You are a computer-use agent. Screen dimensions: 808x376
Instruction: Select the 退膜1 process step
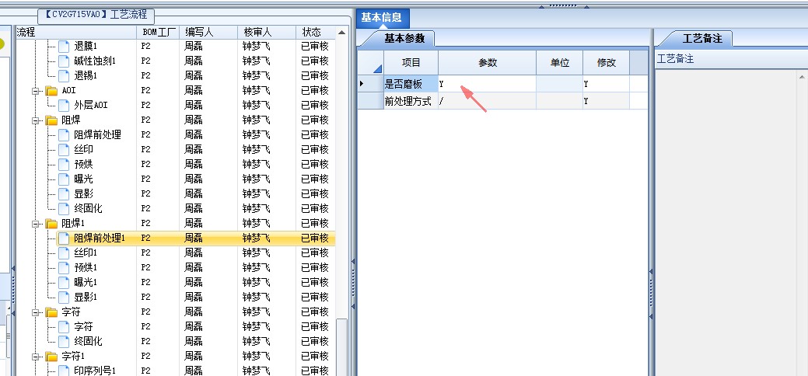point(85,47)
